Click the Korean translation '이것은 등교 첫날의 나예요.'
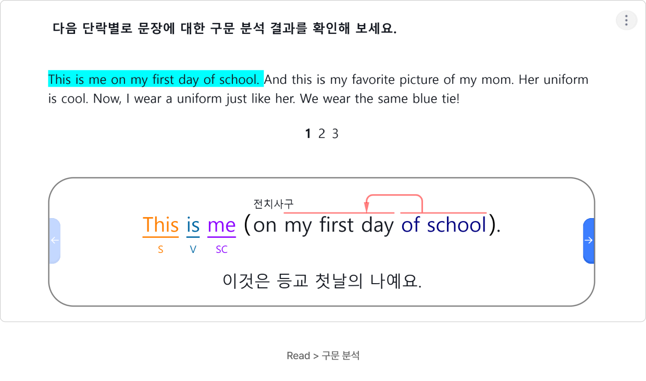This screenshot has height=381, width=646. (322, 281)
